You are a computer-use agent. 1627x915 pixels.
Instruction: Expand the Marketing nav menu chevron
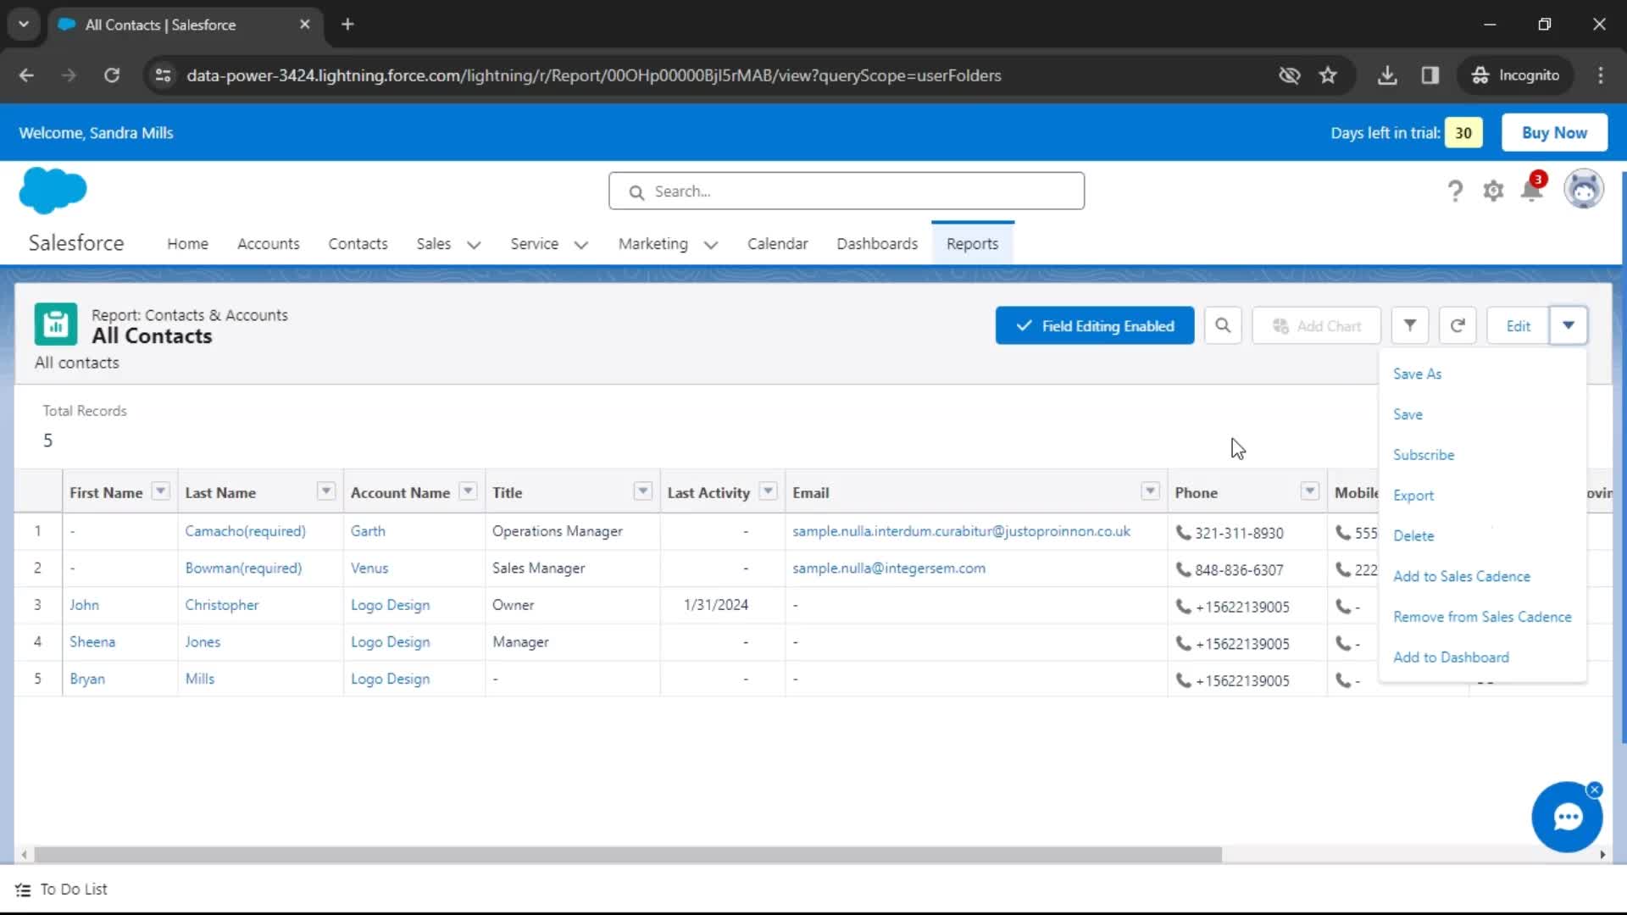(x=711, y=245)
